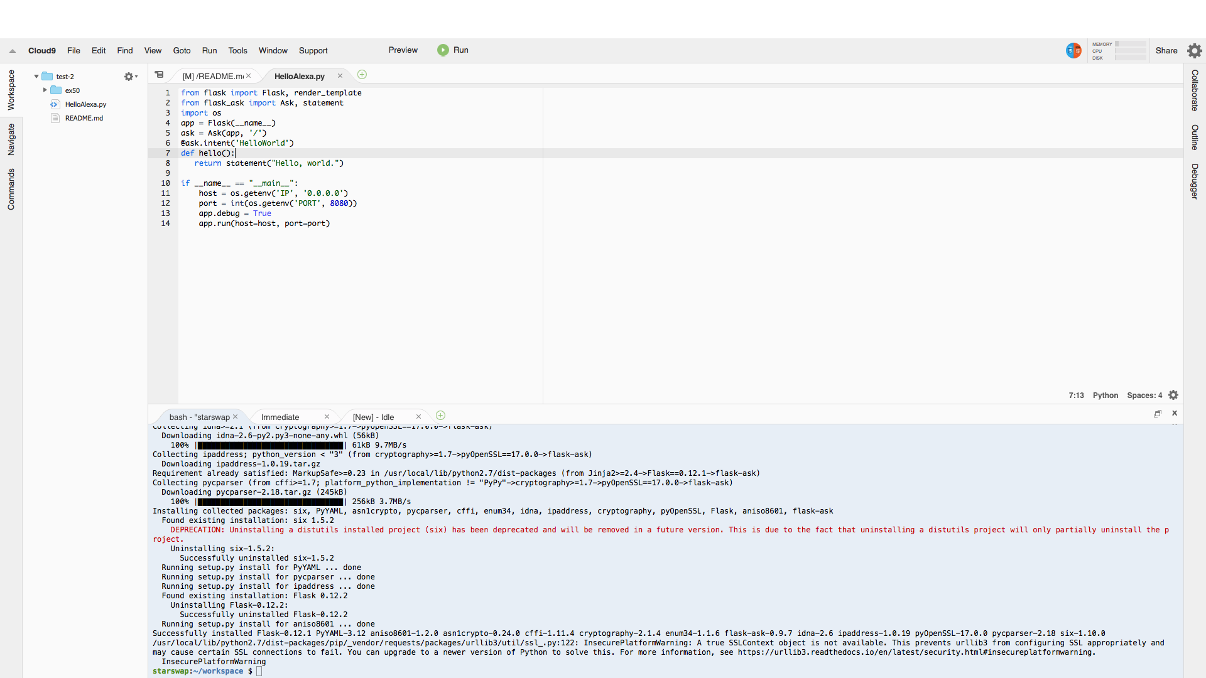1206x678 pixels.
Task: Click the DEPRECATION warning text in terminal
Action: click(661, 534)
